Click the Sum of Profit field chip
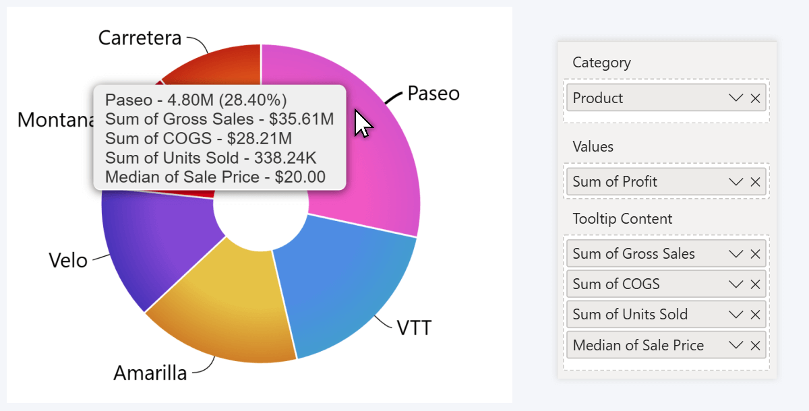The width and height of the screenshot is (809, 411). point(640,181)
